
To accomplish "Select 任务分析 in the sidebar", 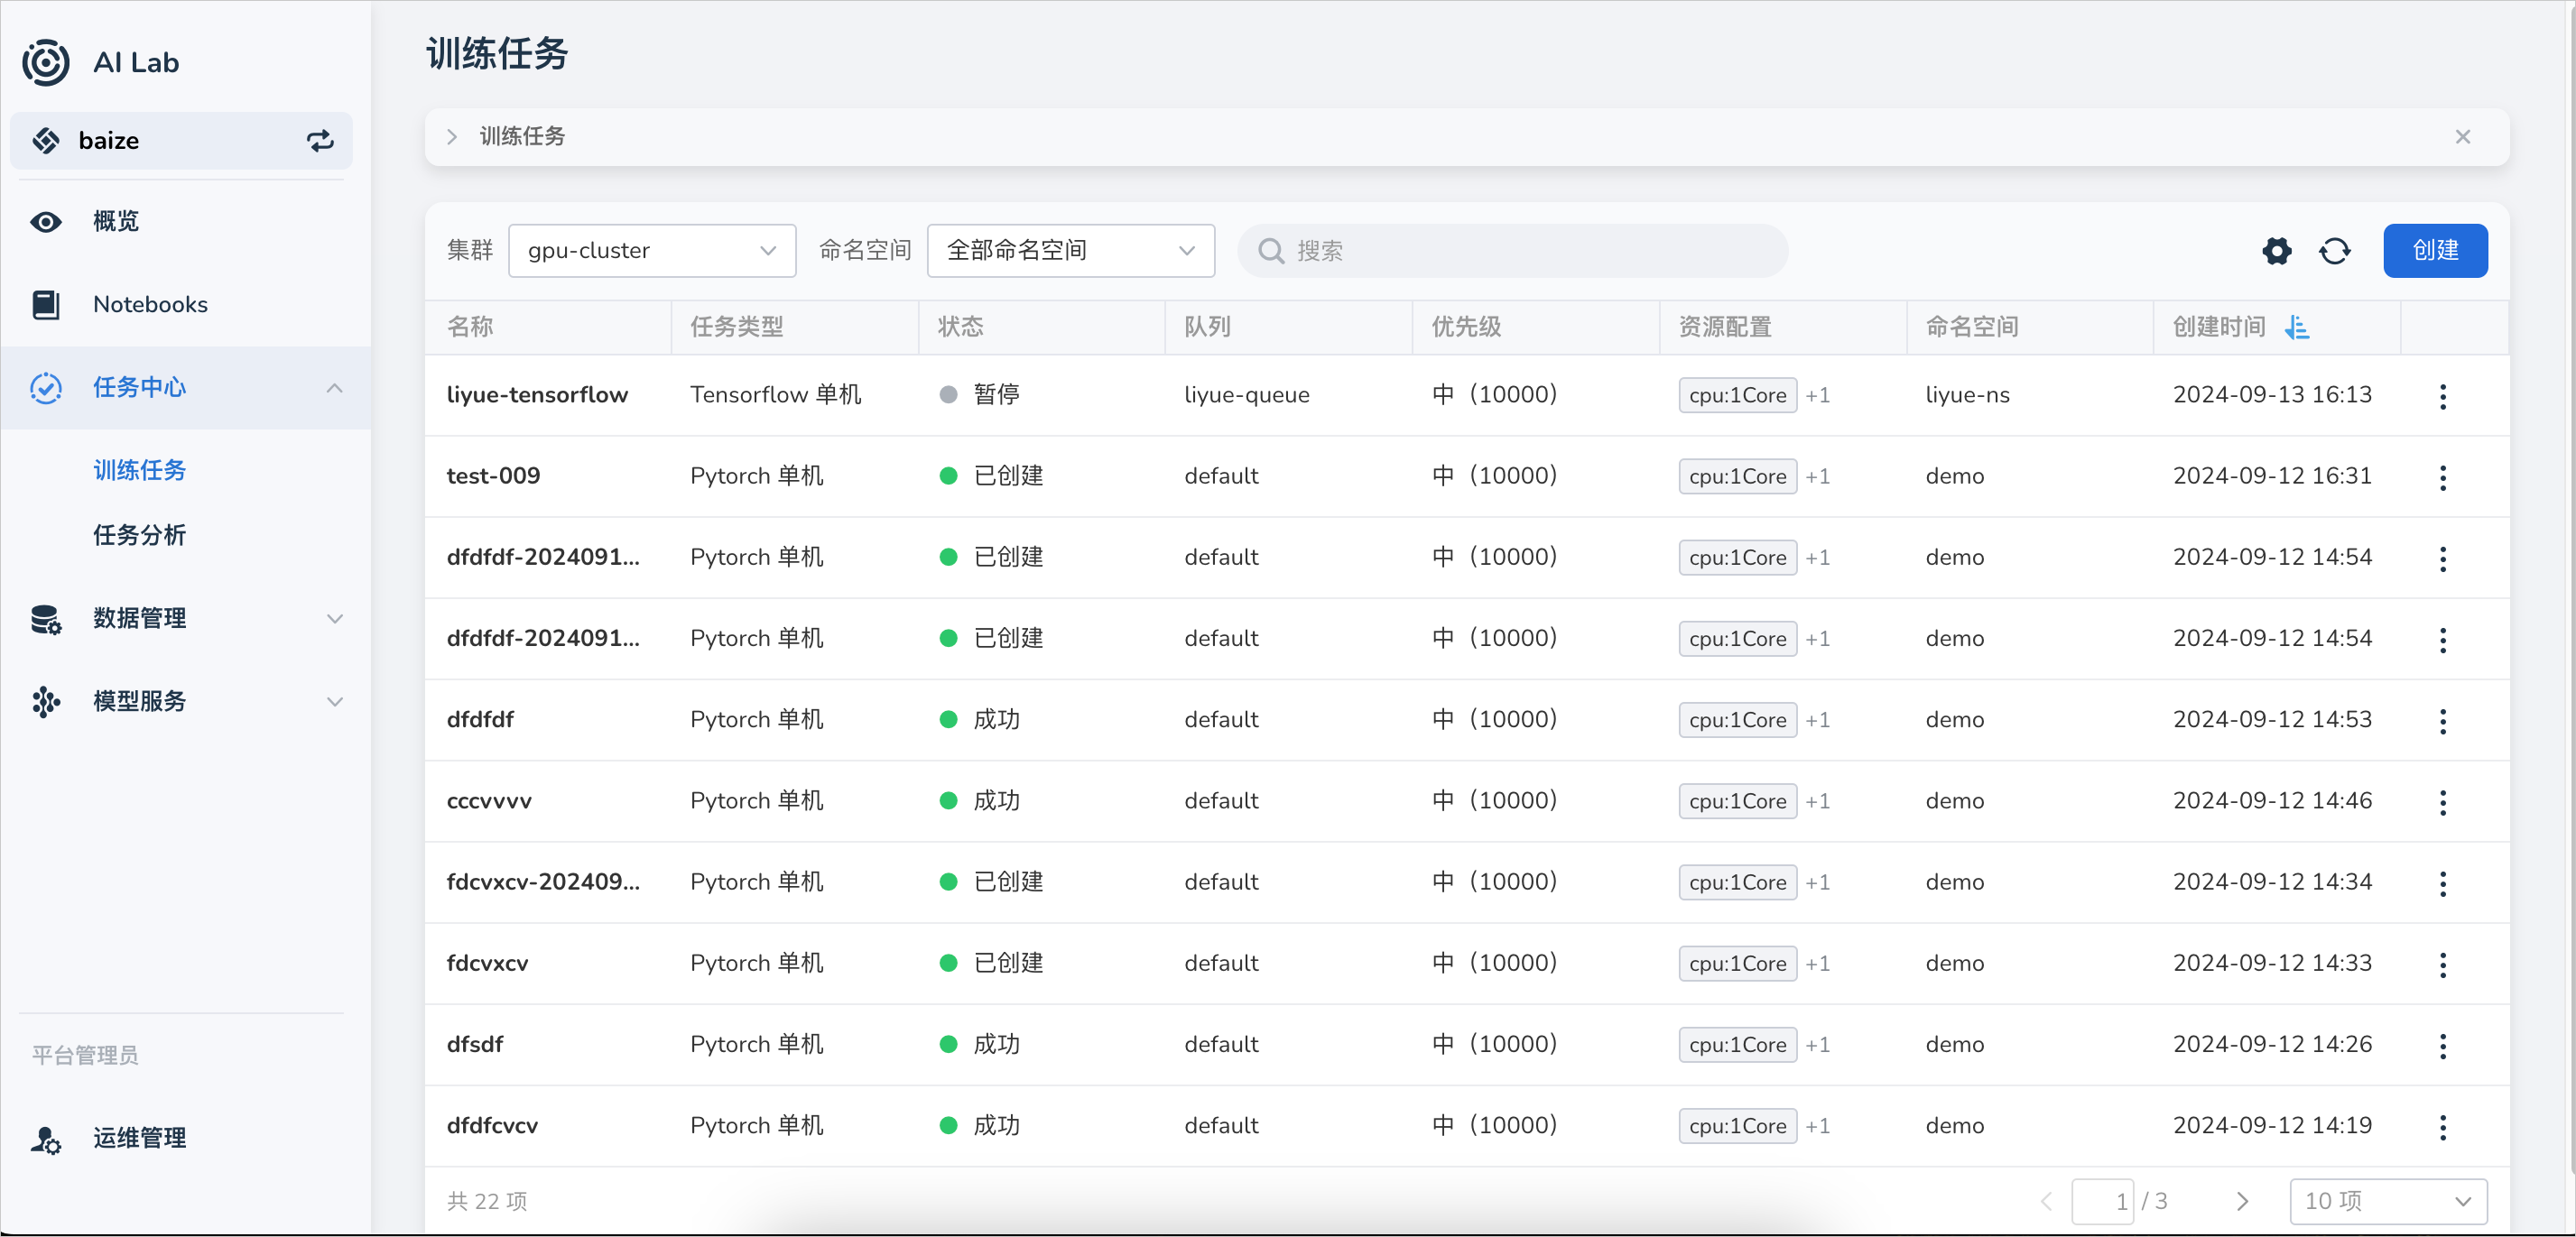I will (139, 535).
